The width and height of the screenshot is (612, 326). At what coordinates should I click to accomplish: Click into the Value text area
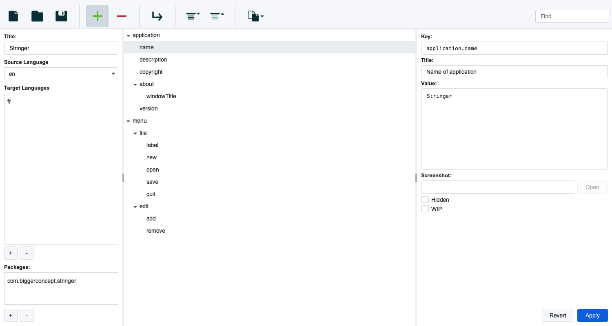(514, 129)
